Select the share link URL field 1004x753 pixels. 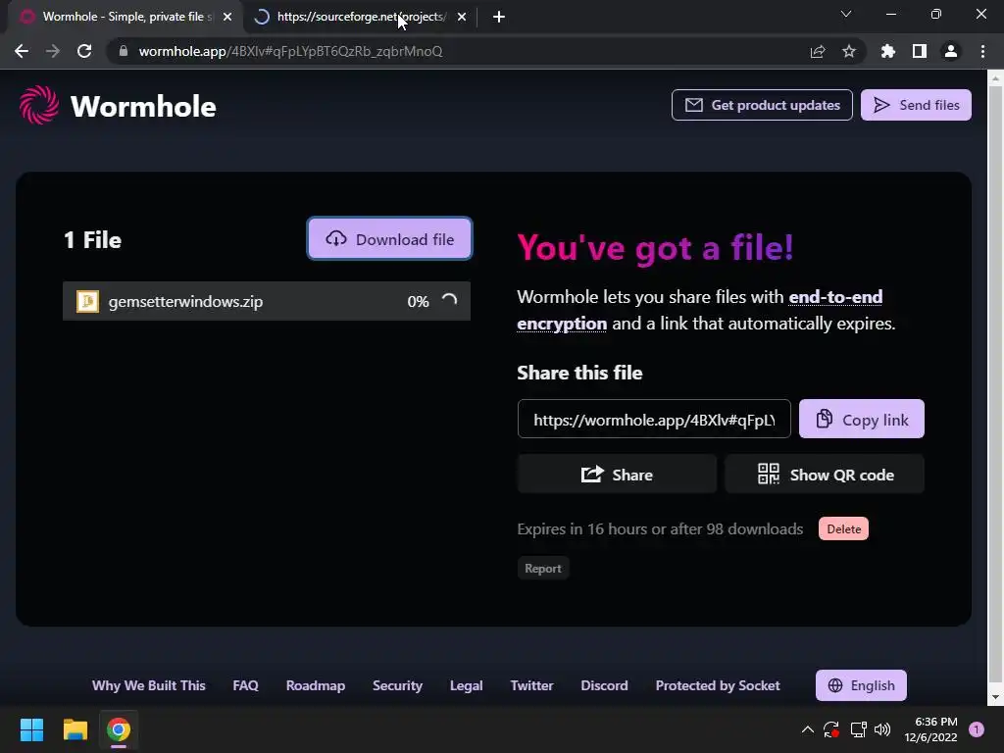tap(654, 420)
